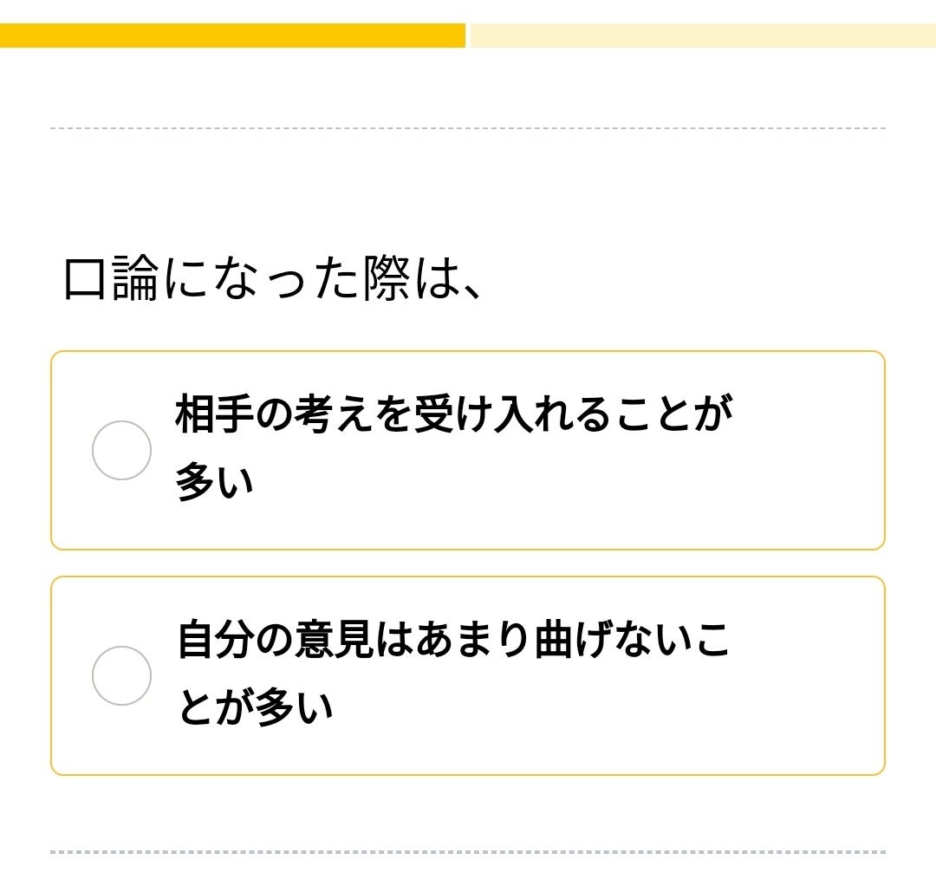Viewport: 936px width, 886px height.
Task: Tap the word 自分 in the second answer
Action: (215, 641)
